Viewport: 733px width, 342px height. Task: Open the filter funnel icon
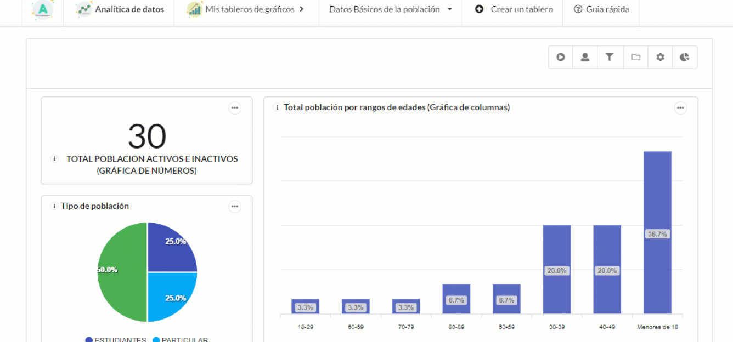[609, 57]
